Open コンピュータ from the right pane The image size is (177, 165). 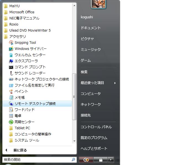(x=91, y=93)
